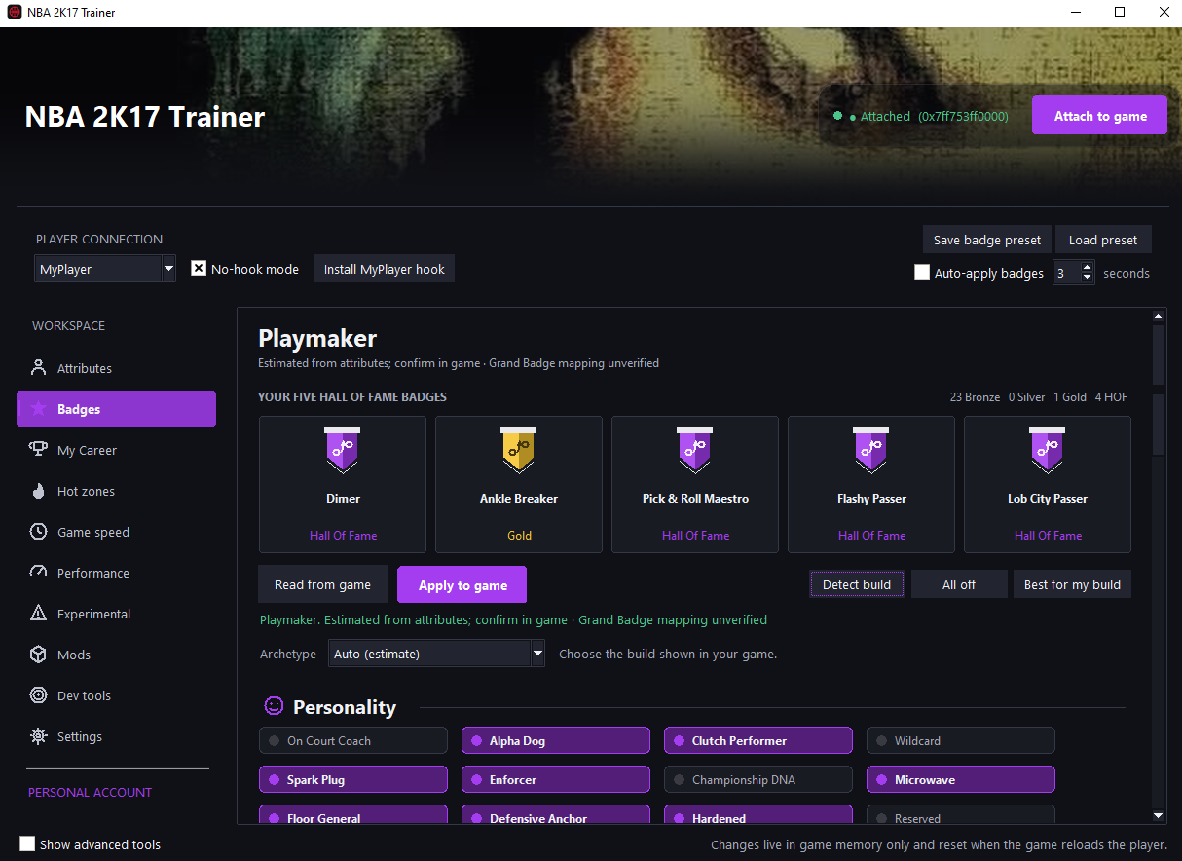Click the Flashy Passer badge icon
Image resolution: width=1182 pixels, height=861 pixels.
tap(870, 450)
